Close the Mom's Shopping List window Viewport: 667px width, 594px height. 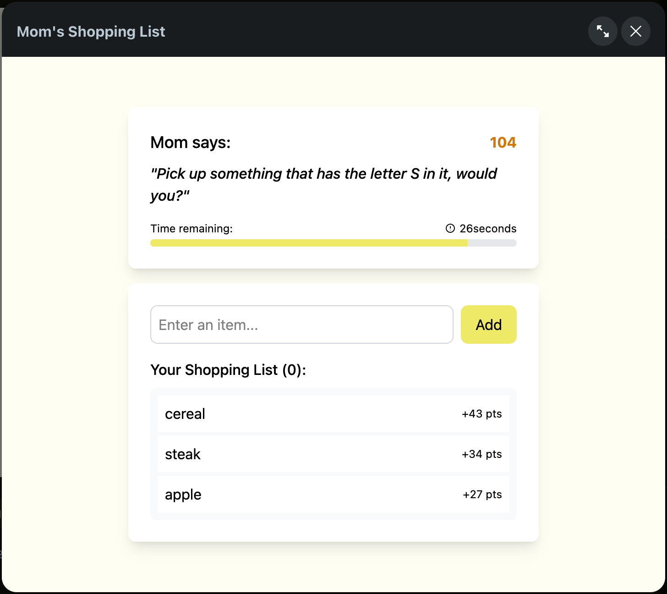(x=635, y=31)
